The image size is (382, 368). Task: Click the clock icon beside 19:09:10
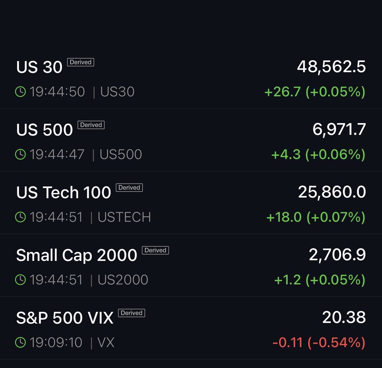(21, 343)
